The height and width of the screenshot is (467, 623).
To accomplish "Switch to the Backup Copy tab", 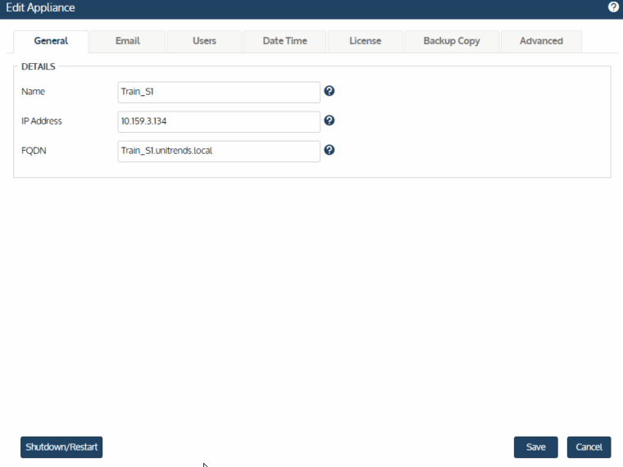I will point(452,41).
